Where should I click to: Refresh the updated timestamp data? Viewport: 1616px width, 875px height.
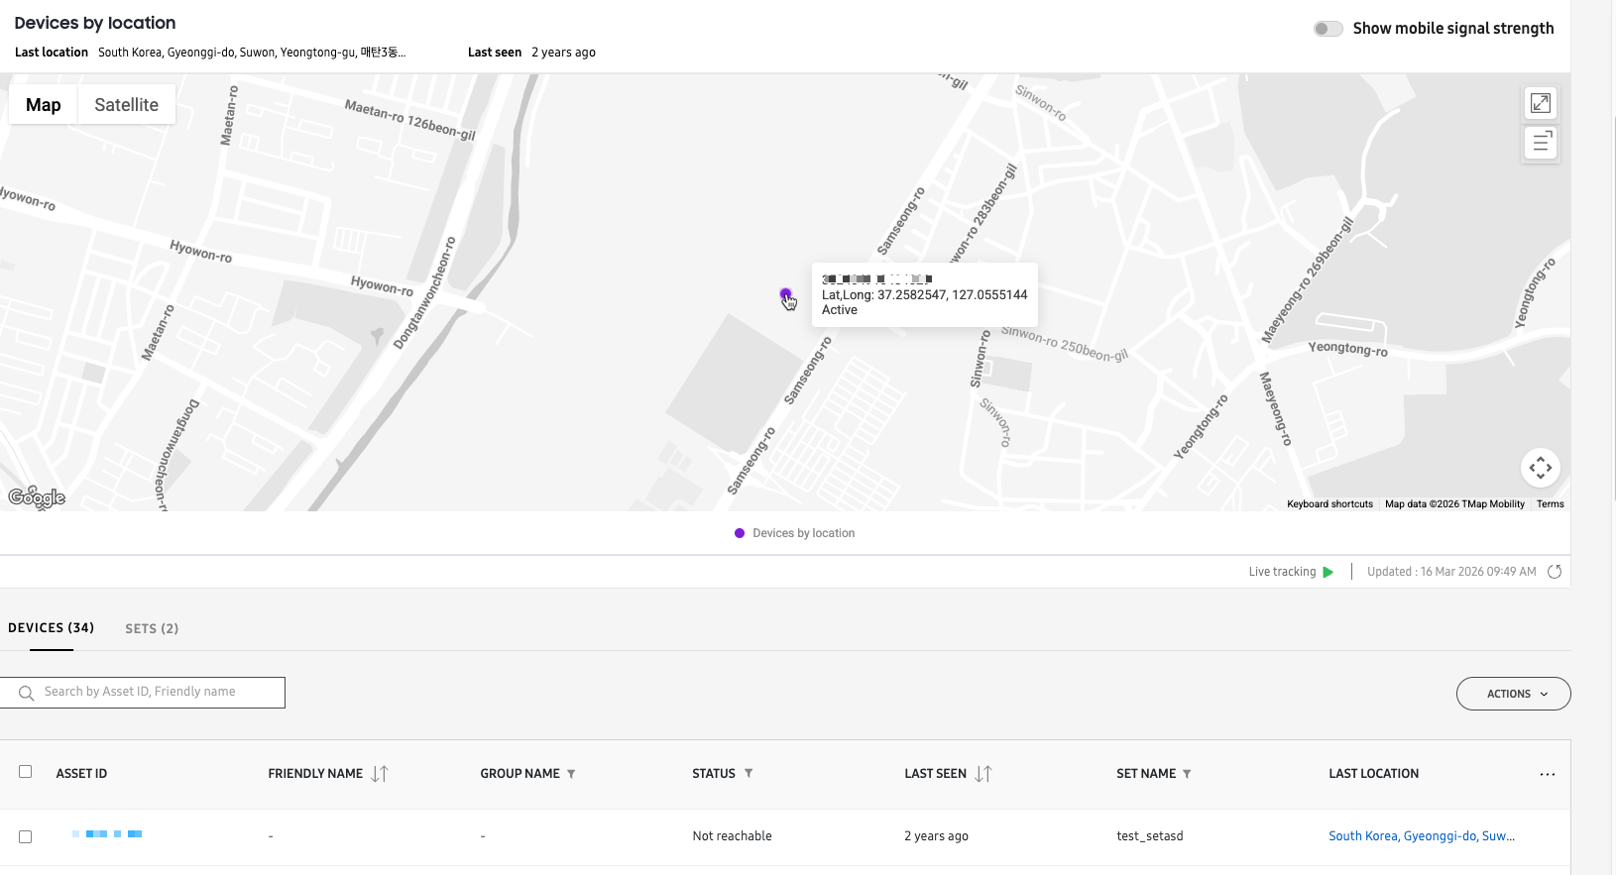click(x=1555, y=572)
